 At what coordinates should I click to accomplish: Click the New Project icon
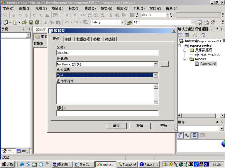click(6, 22)
